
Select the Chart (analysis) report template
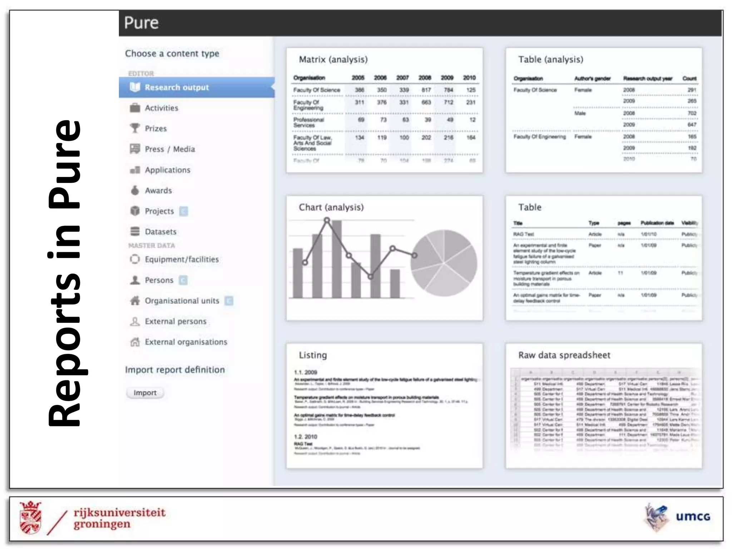pos(384,258)
